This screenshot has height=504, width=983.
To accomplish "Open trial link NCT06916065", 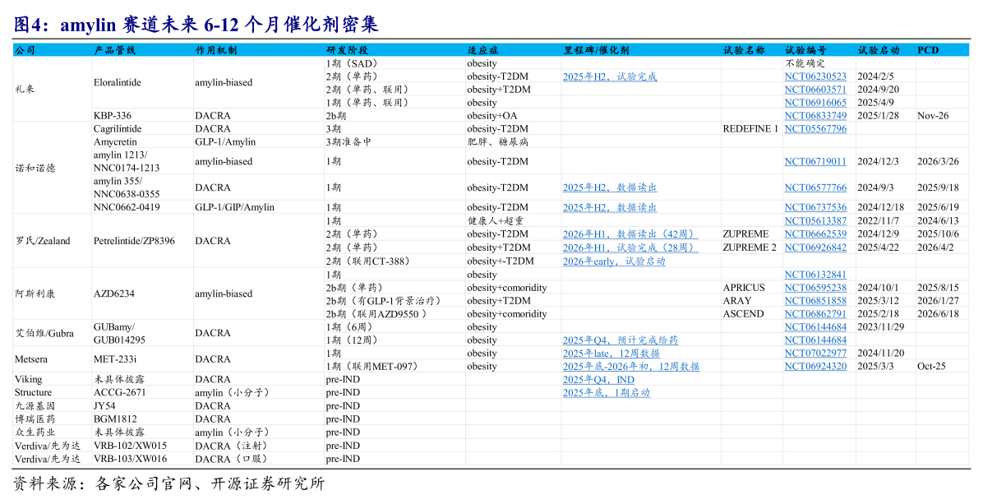I will point(815,103).
